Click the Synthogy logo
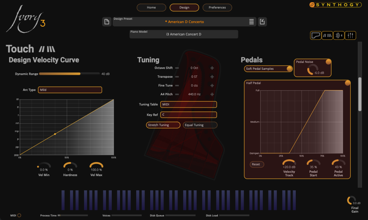368x220 pixels. coord(335,5)
